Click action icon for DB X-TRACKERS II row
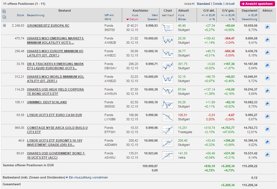 pyautogui.click(x=267, y=65)
